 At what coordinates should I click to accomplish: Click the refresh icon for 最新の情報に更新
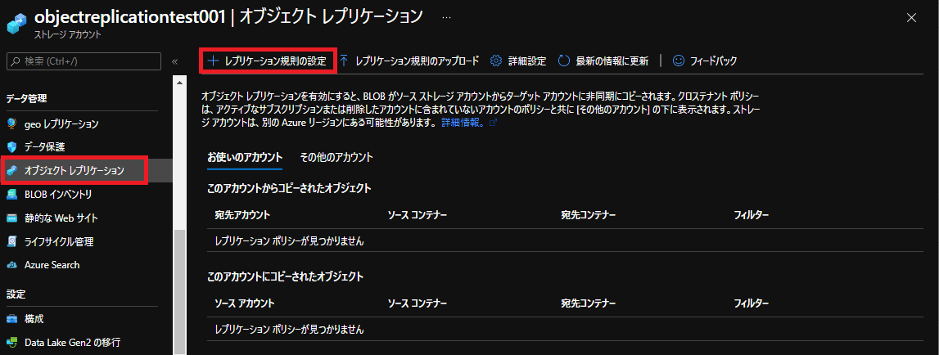click(x=563, y=61)
